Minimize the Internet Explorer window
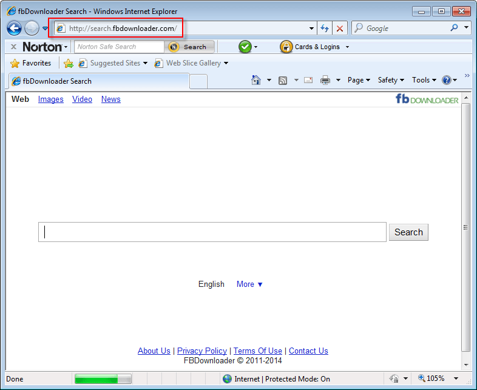477x390 pixels. 422,12
